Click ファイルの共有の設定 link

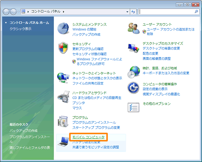[x=88, y=83]
